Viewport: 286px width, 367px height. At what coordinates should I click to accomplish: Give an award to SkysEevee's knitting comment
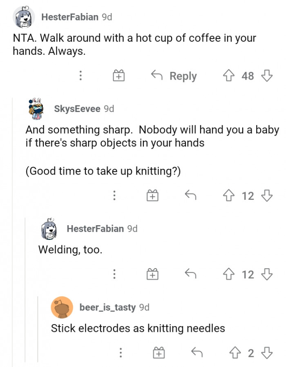tap(152, 195)
